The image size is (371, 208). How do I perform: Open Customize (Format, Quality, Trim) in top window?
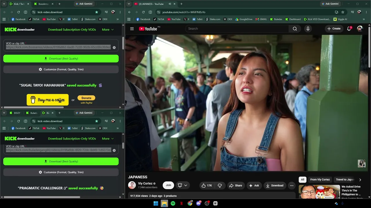(61, 69)
